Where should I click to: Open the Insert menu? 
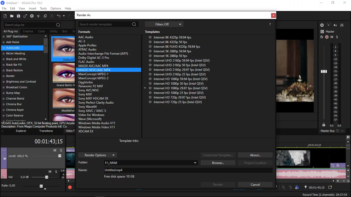32,8
